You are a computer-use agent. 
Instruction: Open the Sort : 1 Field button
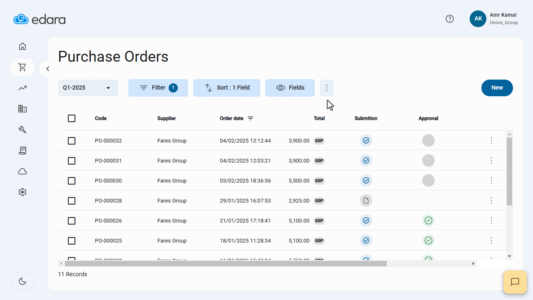227,88
